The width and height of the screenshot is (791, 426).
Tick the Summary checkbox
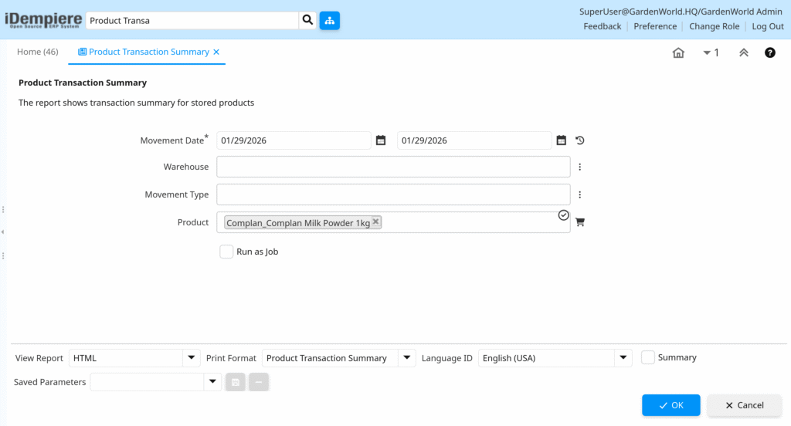(648, 357)
